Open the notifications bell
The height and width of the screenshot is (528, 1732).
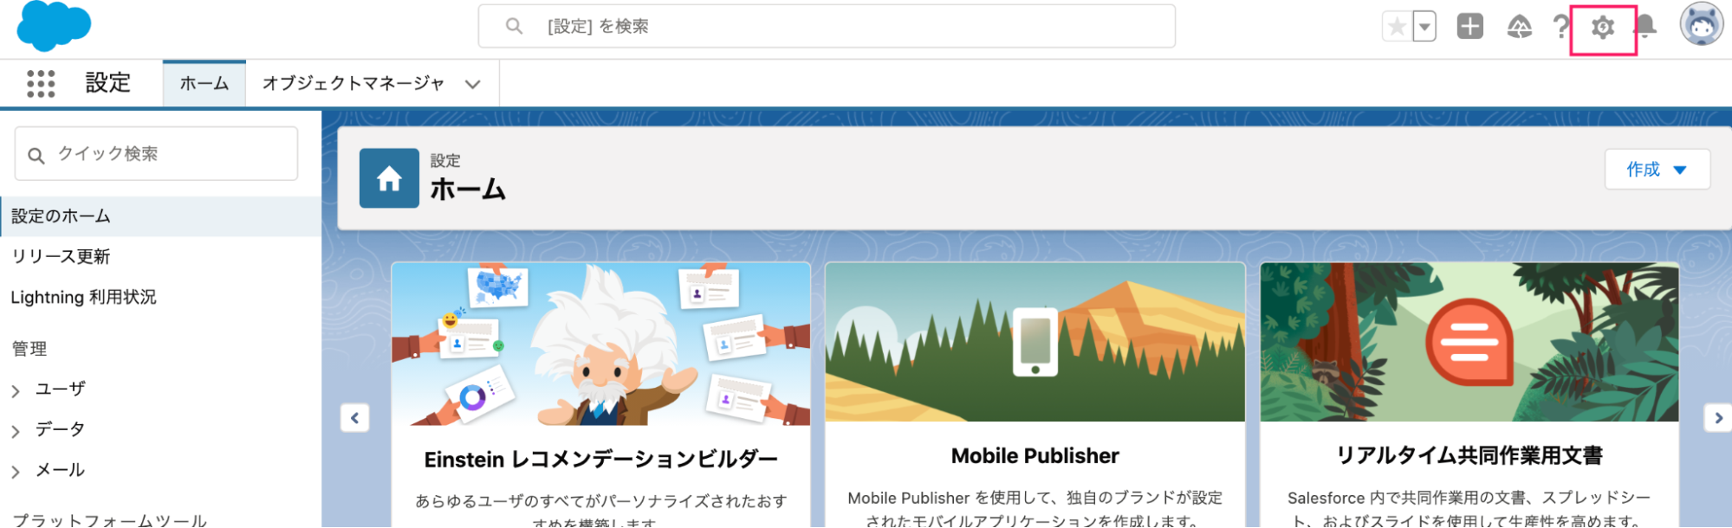tap(1645, 27)
